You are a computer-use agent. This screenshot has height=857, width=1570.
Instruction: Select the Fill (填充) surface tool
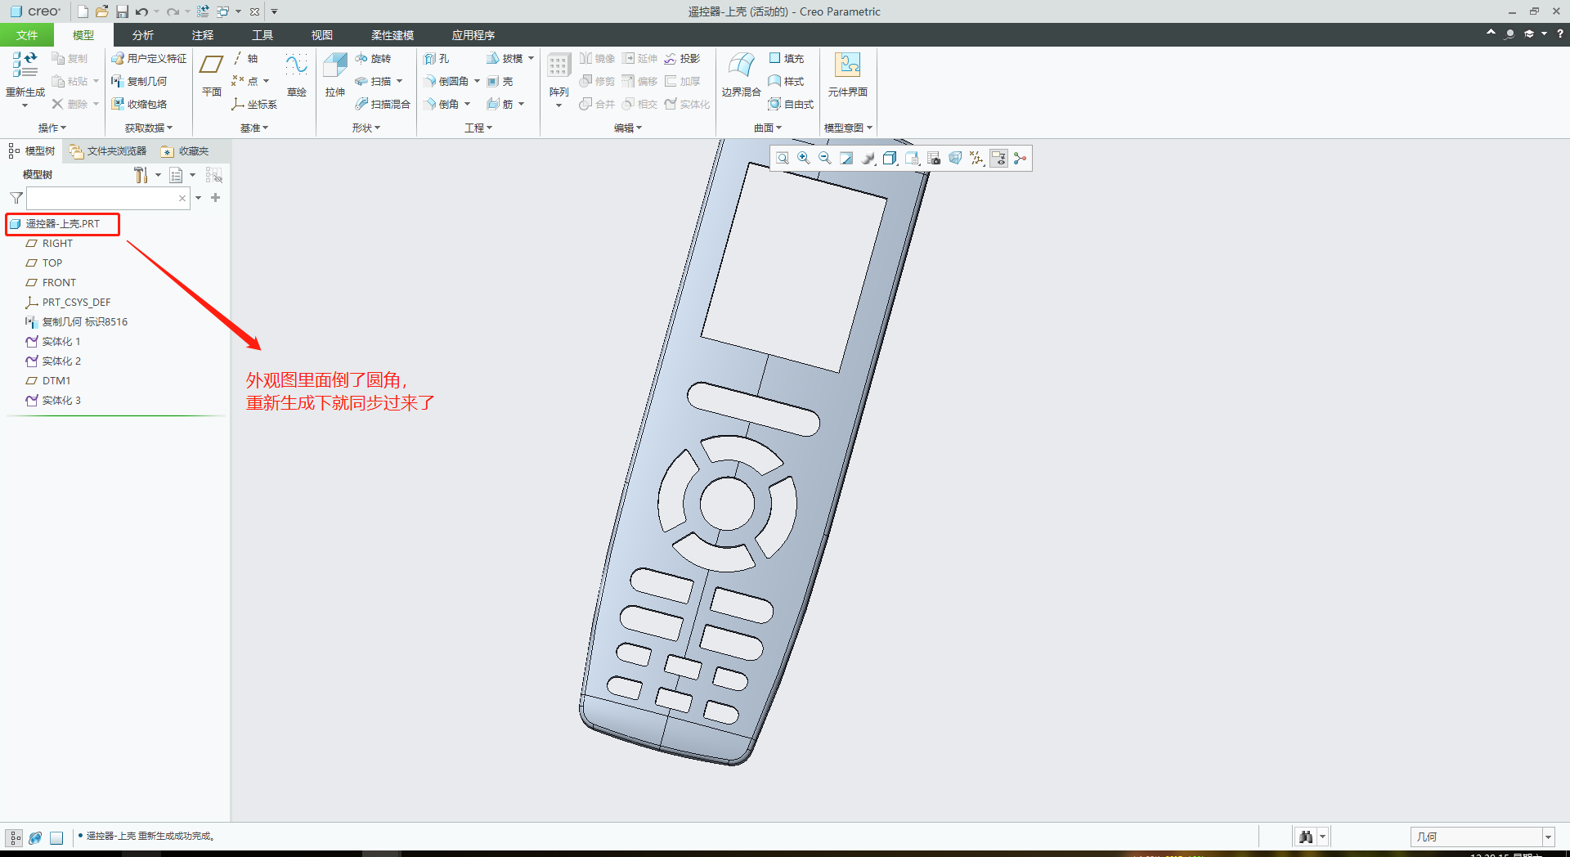[x=787, y=59]
